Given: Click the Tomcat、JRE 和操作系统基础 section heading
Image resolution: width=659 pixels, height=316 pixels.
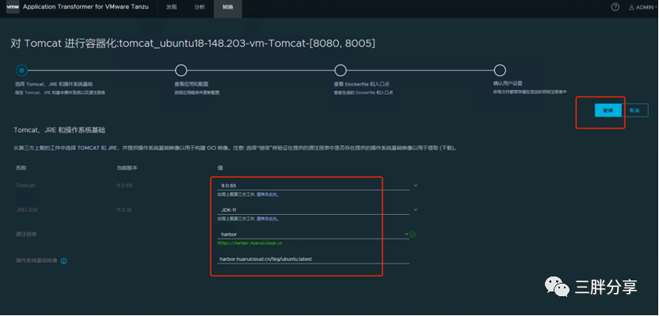Looking at the screenshot, I should (59, 130).
